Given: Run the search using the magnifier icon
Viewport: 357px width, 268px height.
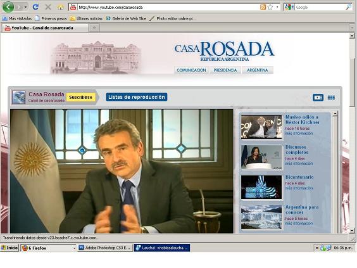Looking at the screenshot, I should (348, 8).
